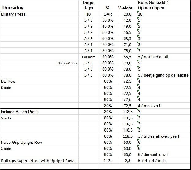Select the False Grip Upright Row cell
191x170 pixels.
21,142
